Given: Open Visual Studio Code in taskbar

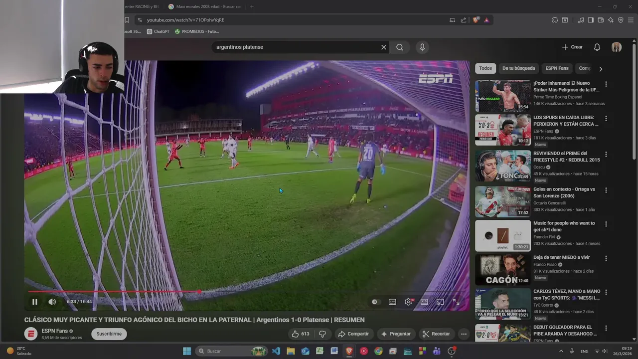Looking at the screenshot, I should coord(276,351).
